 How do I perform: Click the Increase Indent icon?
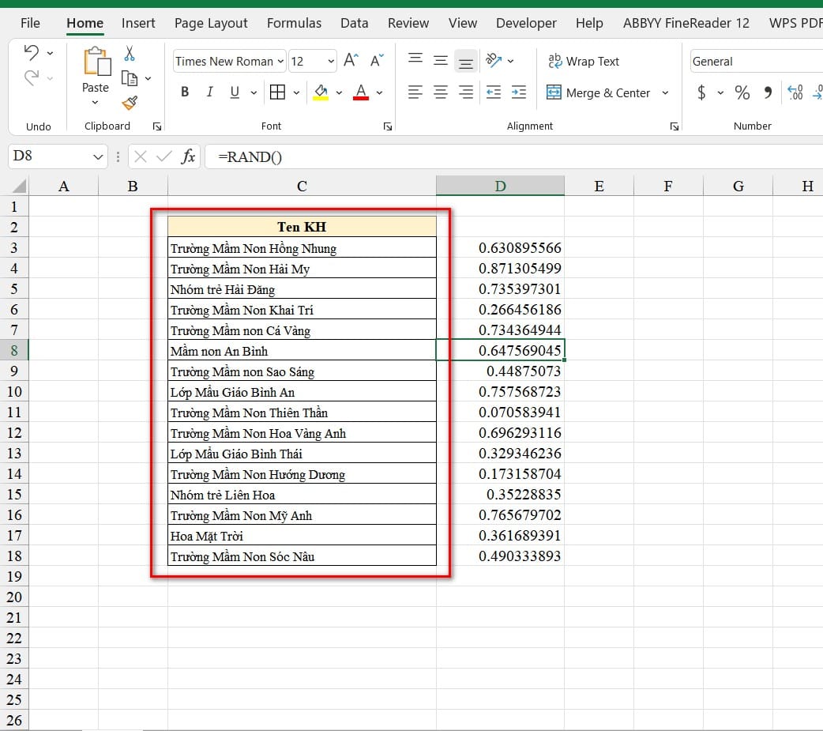518,92
